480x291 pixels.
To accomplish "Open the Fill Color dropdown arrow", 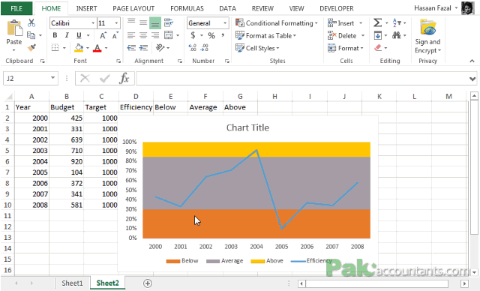I will pyautogui.click(x=88, y=48).
